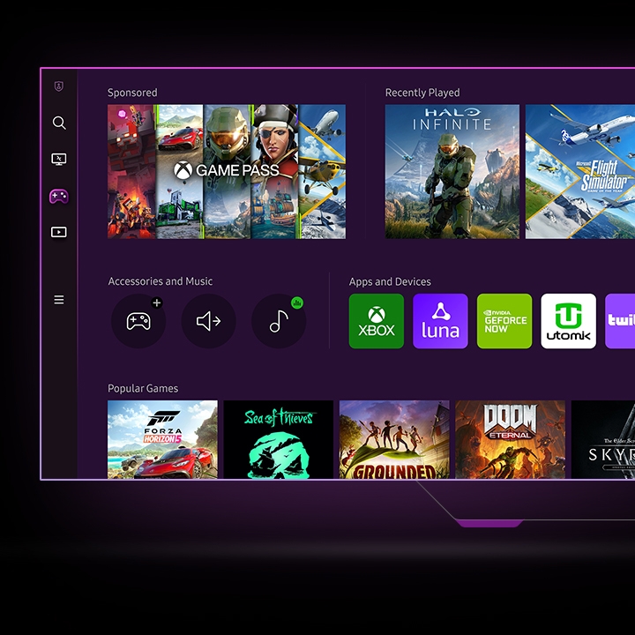Launch the Amazon Luna app
The height and width of the screenshot is (635, 635).
tap(440, 321)
